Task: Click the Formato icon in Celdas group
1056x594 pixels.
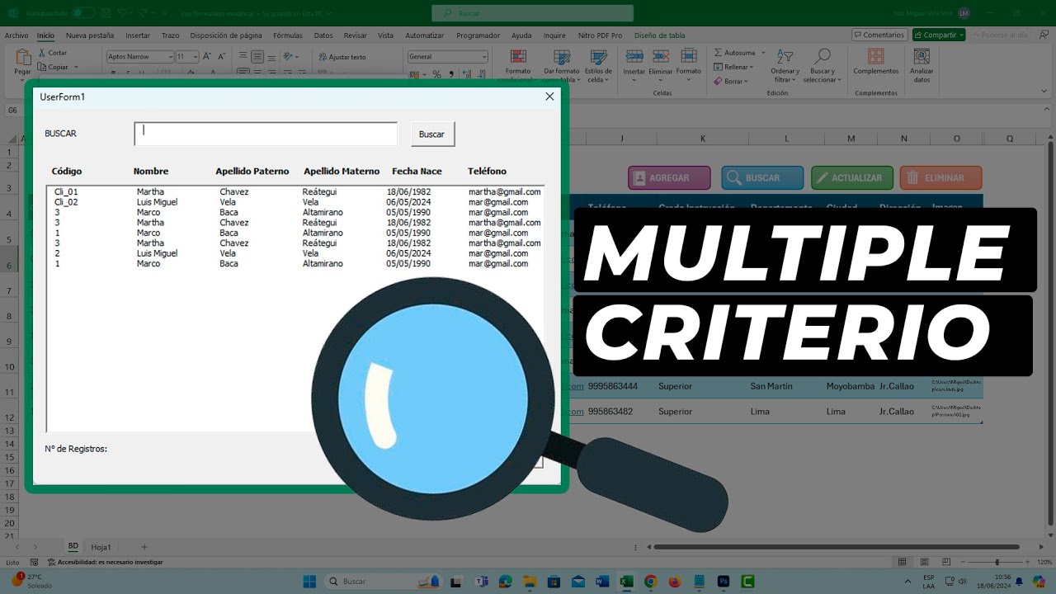Action: coord(688,57)
